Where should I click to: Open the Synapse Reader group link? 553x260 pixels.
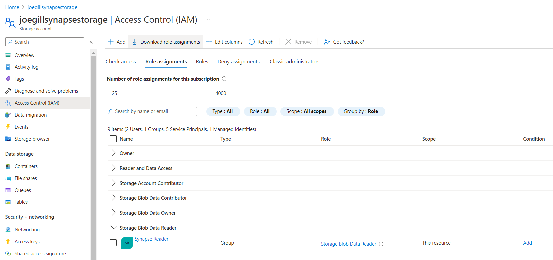pos(152,239)
